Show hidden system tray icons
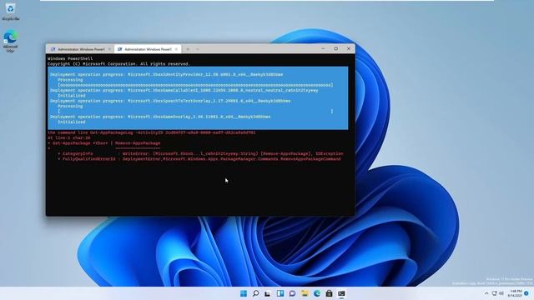 pyautogui.click(x=486, y=293)
